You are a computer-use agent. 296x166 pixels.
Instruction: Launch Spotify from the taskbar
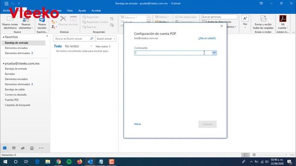tap(69, 162)
